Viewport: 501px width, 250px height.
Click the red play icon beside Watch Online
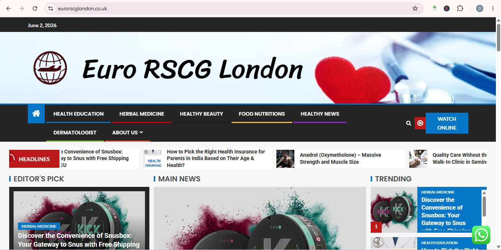420,123
